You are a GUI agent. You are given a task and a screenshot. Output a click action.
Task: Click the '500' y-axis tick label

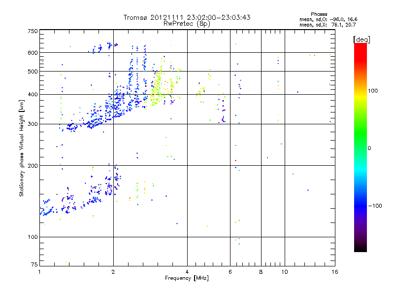click(x=33, y=72)
